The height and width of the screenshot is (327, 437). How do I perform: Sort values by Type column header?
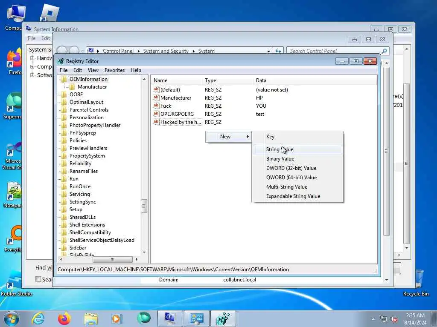(228, 80)
